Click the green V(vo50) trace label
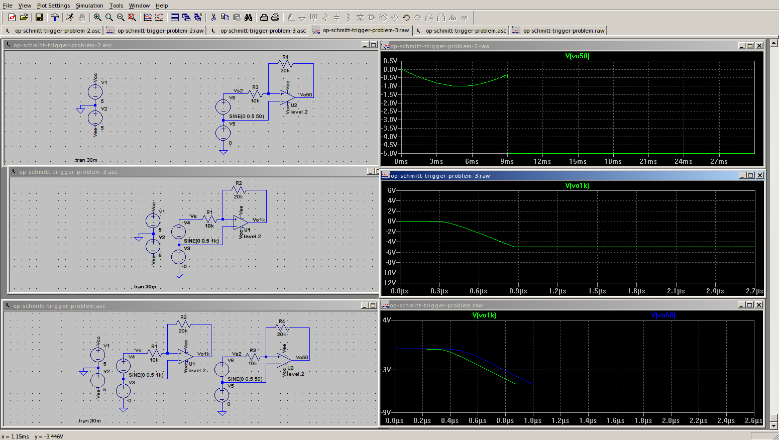 click(577, 56)
